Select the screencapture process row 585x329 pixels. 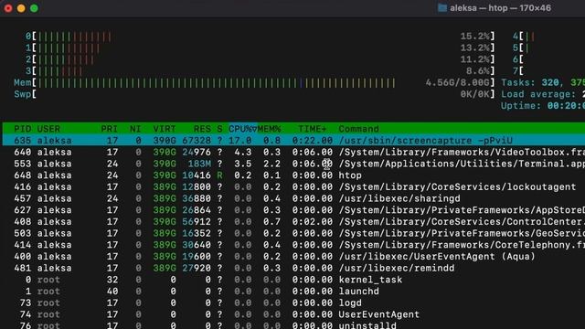(293, 141)
